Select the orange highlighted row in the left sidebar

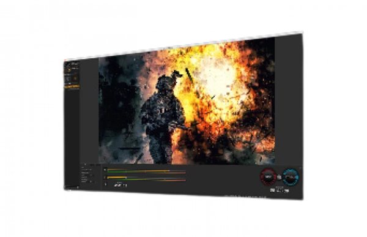pyautogui.click(x=72, y=86)
